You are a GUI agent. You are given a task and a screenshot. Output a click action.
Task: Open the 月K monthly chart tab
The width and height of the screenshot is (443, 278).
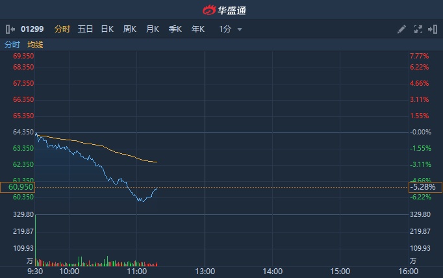coord(153,29)
